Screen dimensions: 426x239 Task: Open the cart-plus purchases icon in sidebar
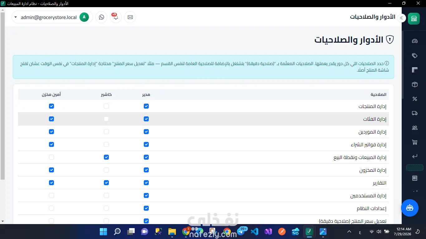pos(414,142)
